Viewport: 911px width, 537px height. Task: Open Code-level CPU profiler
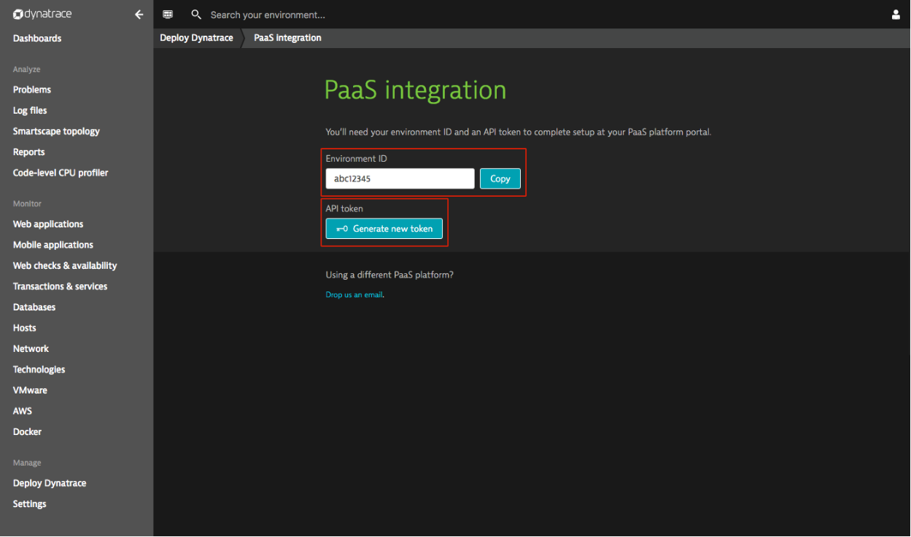pyautogui.click(x=61, y=173)
